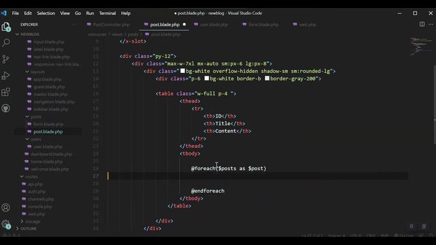Click the resources breadcrumb

click(97, 35)
